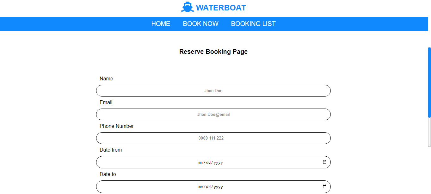The image size is (431, 194).
Task: Click the Date from date field
Action: (213, 162)
